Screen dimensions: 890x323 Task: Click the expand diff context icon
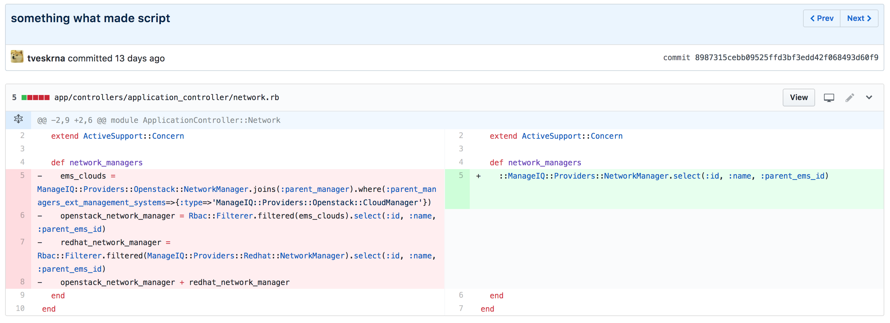point(18,119)
